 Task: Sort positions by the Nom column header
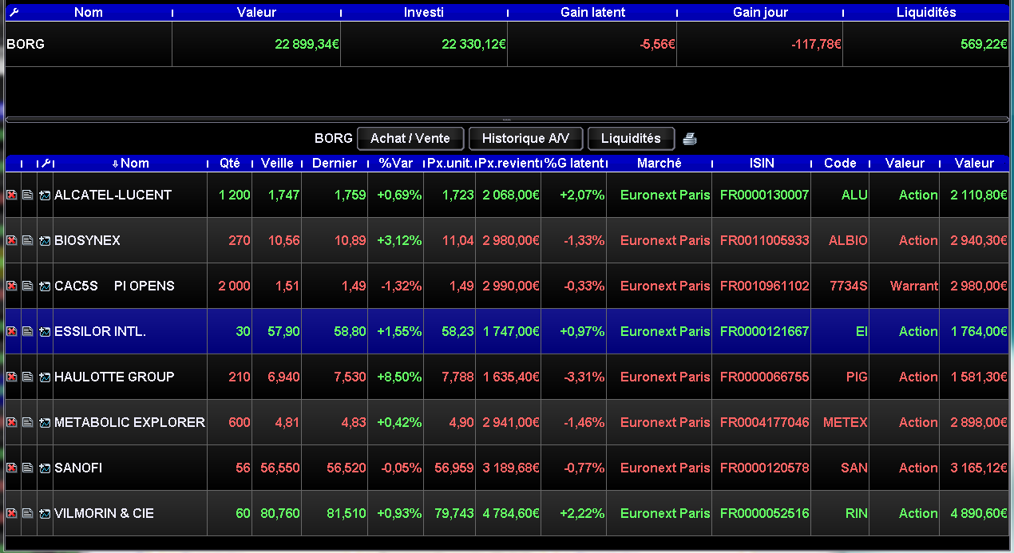(131, 163)
